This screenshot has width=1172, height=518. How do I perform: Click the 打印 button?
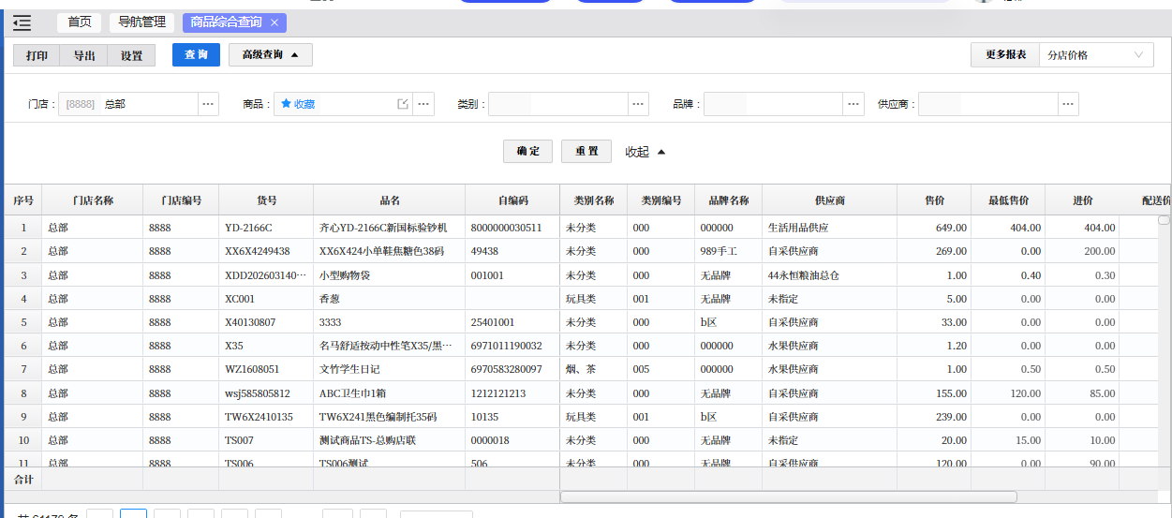37,55
